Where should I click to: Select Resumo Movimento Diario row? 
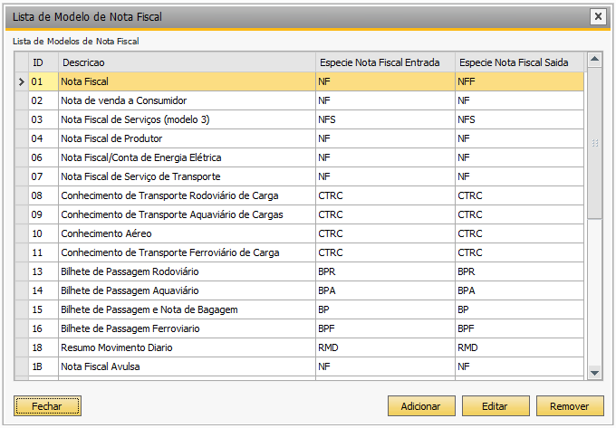pyautogui.click(x=306, y=347)
